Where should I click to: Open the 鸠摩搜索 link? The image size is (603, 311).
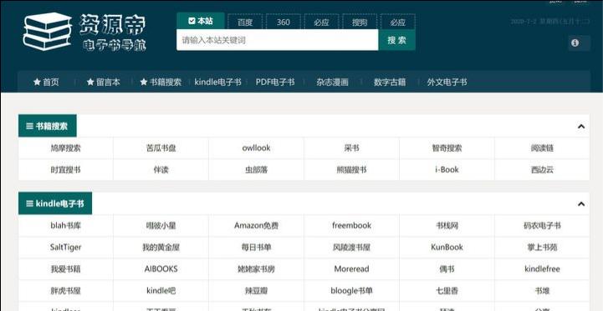[65, 148]
